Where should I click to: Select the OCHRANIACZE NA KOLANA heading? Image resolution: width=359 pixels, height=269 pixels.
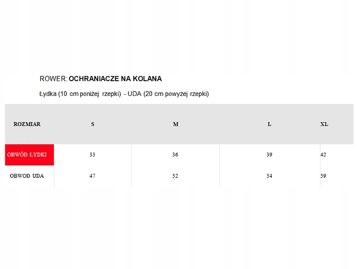click(115, 79)
